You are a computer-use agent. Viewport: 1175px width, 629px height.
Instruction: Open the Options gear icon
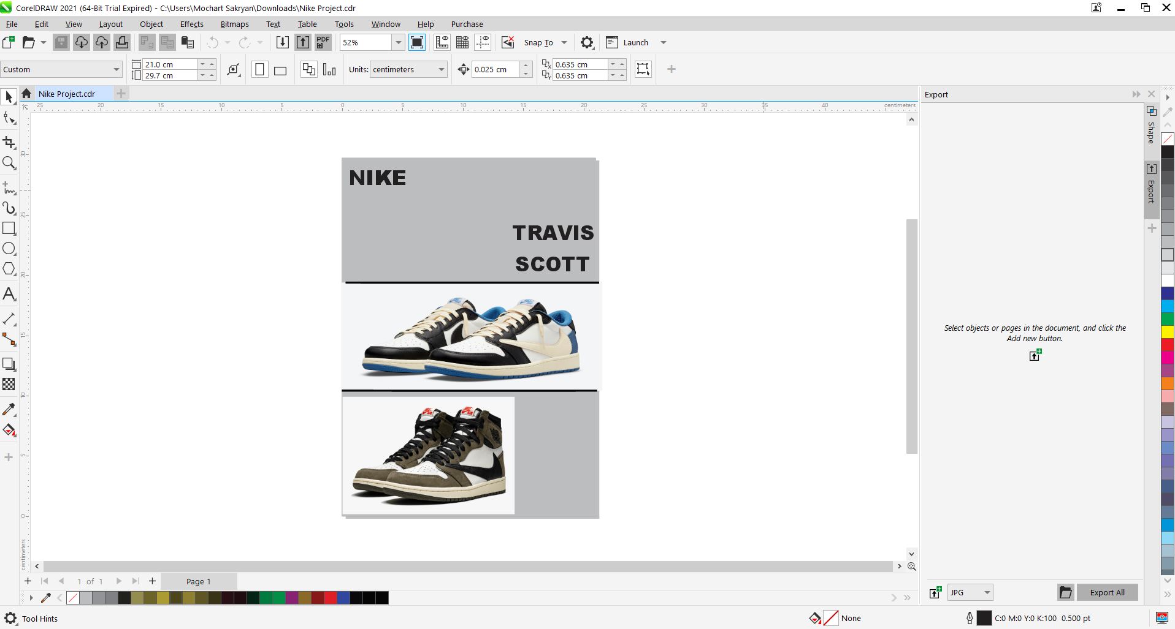(587, 42)
